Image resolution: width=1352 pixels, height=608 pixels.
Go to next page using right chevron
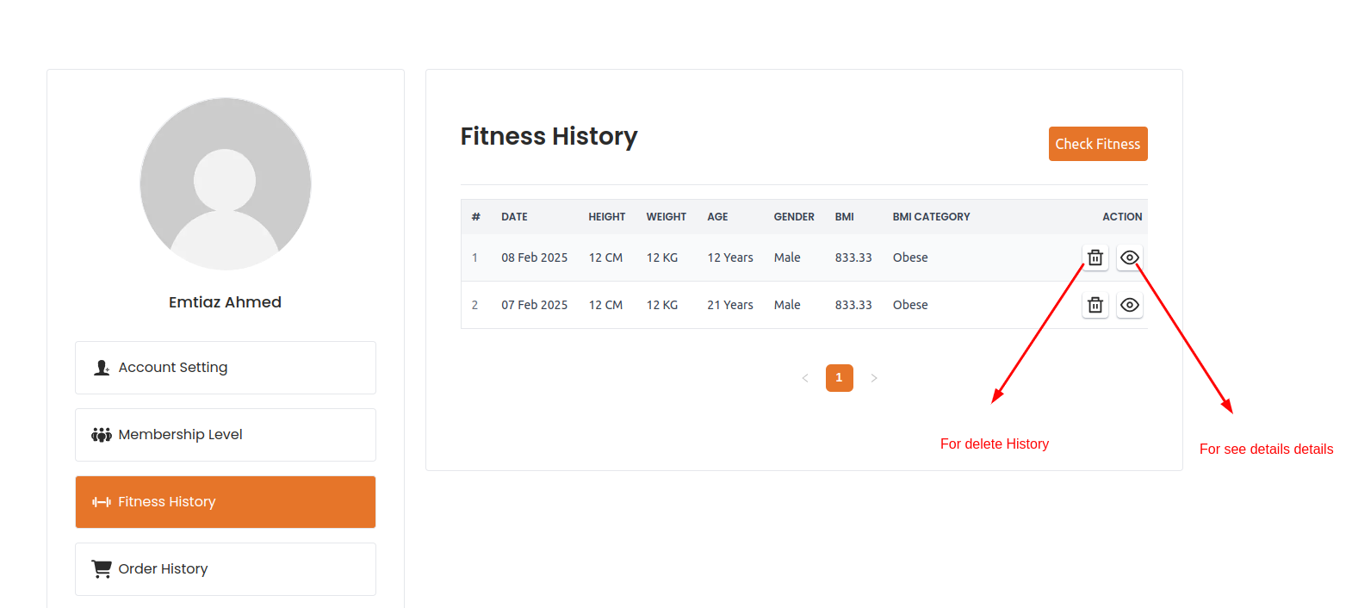click(x=873, y=378)
